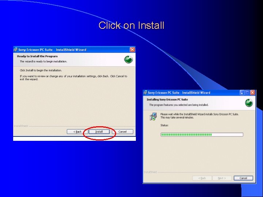Click the green installation progress bar
The width and height of the screenshot is (263, 197).
tap(202, 135)
